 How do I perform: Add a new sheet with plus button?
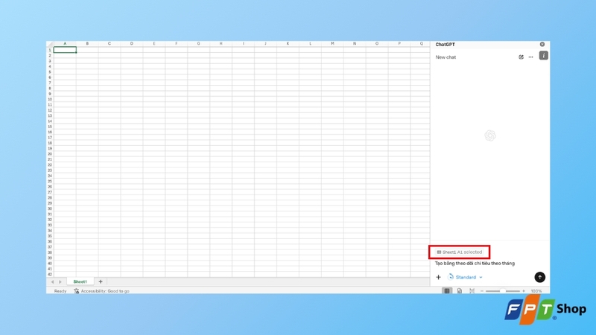coord(101,282)
